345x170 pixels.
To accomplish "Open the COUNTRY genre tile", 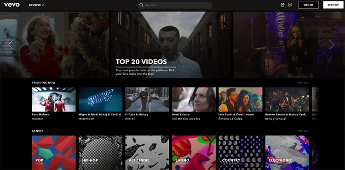I will (x=241, y=153).
